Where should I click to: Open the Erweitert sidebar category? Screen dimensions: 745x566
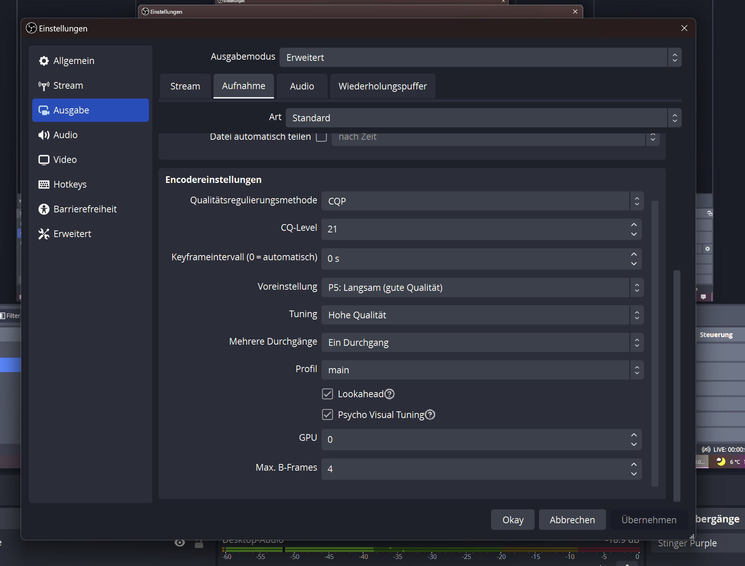[x=90, y=234]
